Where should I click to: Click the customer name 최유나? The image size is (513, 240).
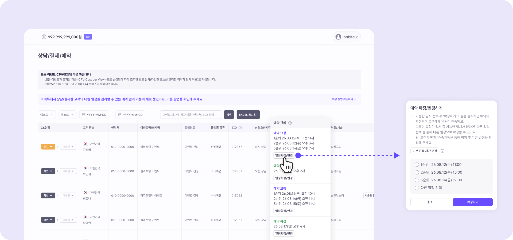(87, 199)
